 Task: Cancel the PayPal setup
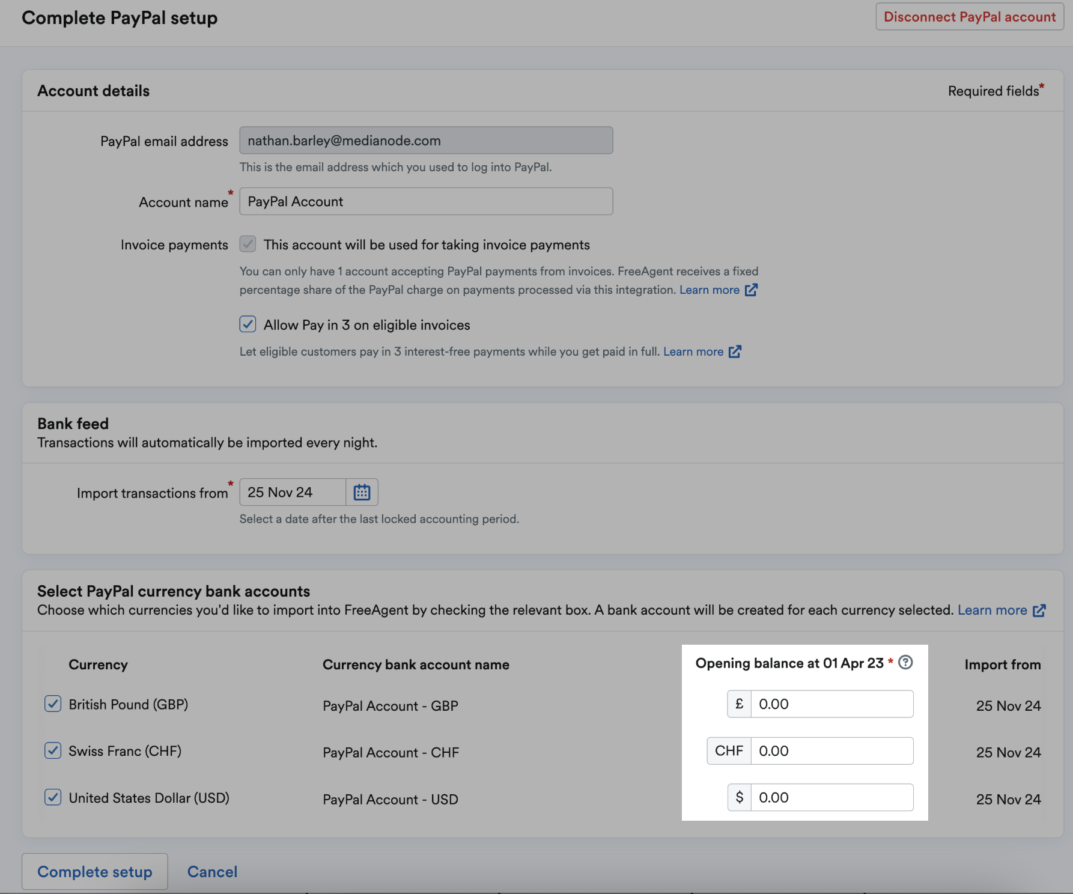click(212, 872)
